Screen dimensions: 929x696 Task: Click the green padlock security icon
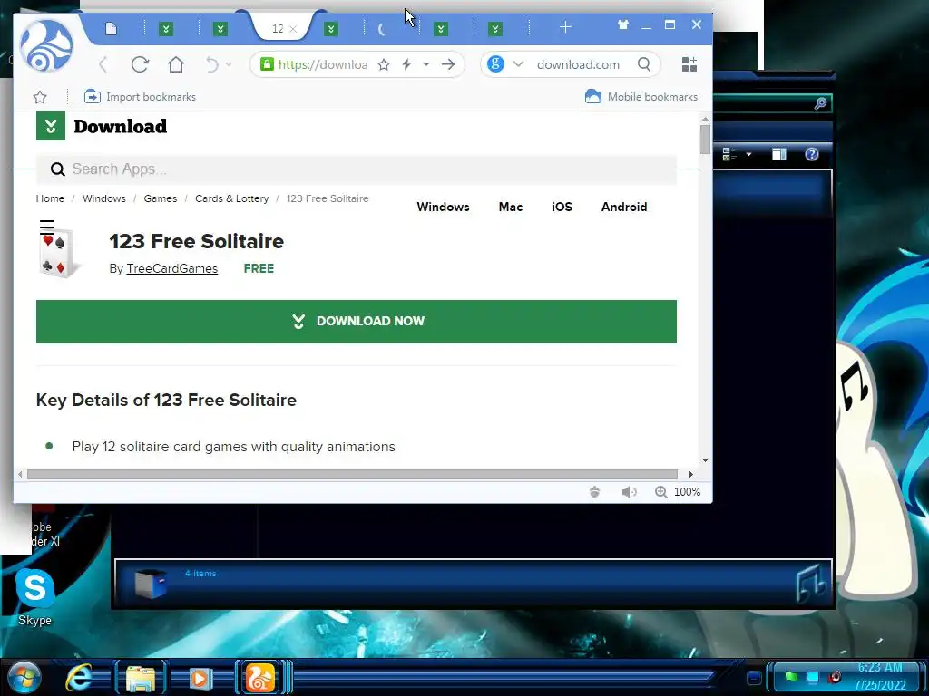click(x=268, y=64)
